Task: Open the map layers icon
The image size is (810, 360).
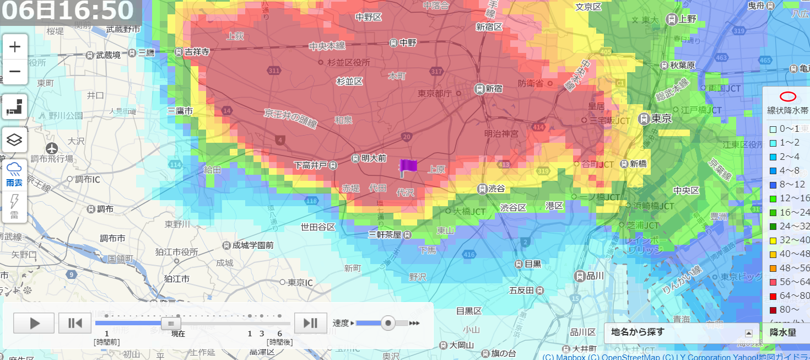Action: [15, 140]
